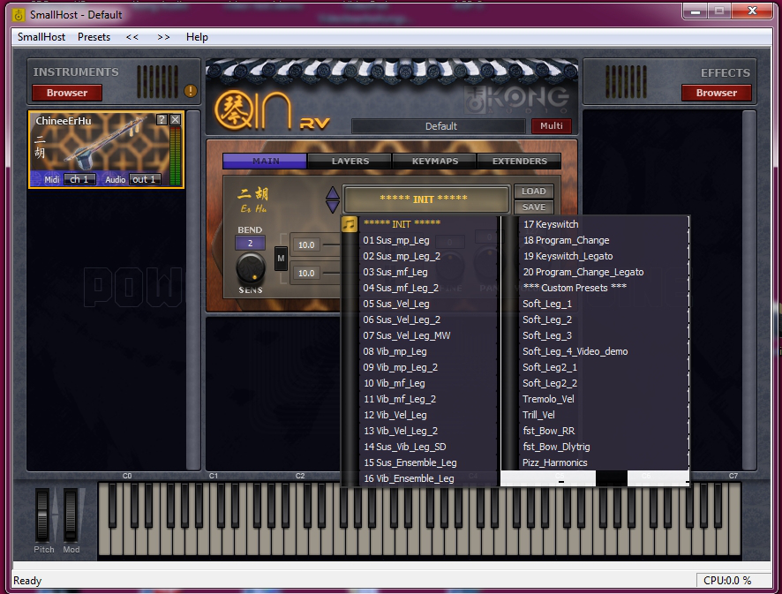Select next preset with down arrow
Screen dimensions: 782x594
pyautogui.click(x=333, y=207)
